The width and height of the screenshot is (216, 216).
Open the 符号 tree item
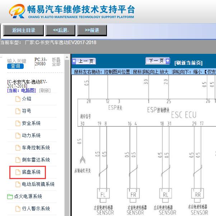tap(27, 111)
